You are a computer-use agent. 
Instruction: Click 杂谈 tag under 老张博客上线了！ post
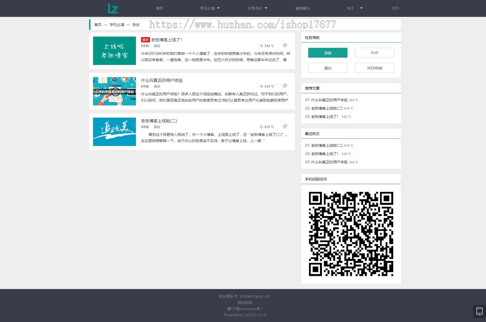[157, 46]
